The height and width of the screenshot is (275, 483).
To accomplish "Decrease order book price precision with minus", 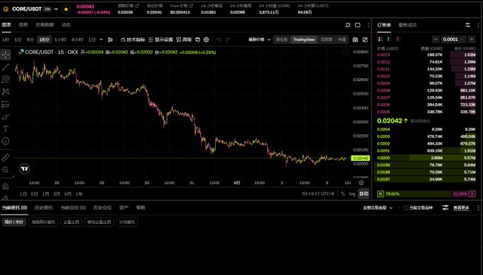I will coord(435,39).
